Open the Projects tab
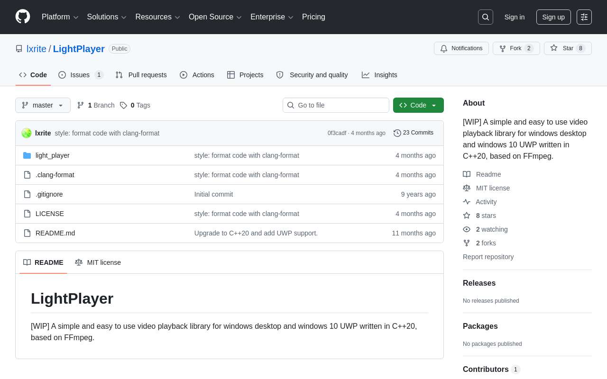Viewport: 607px width, 379px height. coord(245,75)
